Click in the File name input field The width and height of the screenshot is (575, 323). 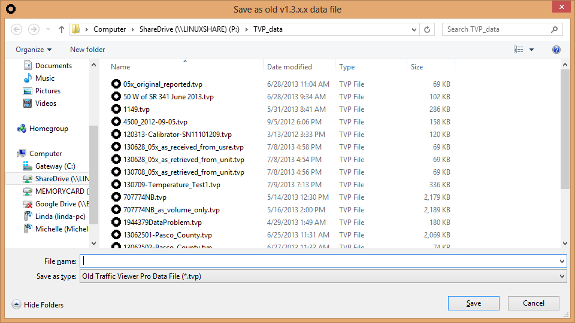click(317, 261)
